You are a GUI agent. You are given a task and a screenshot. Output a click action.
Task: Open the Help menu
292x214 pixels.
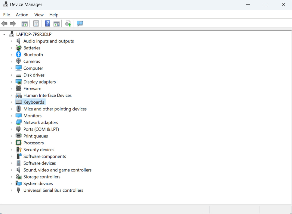pyautogui.click(x=54, y=15)
